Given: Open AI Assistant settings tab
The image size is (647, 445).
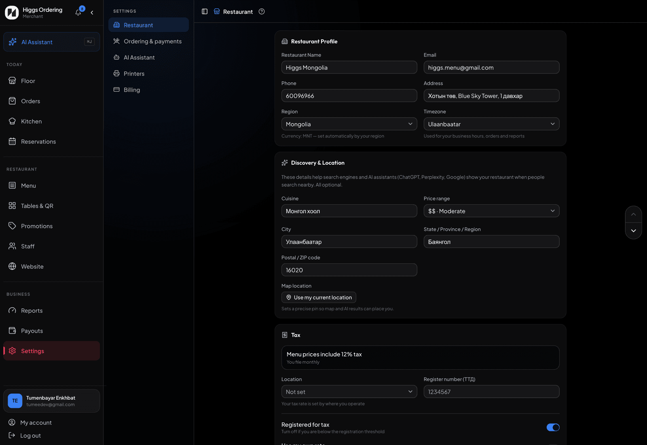Looking at the screenshot, I should pos(148,57).
